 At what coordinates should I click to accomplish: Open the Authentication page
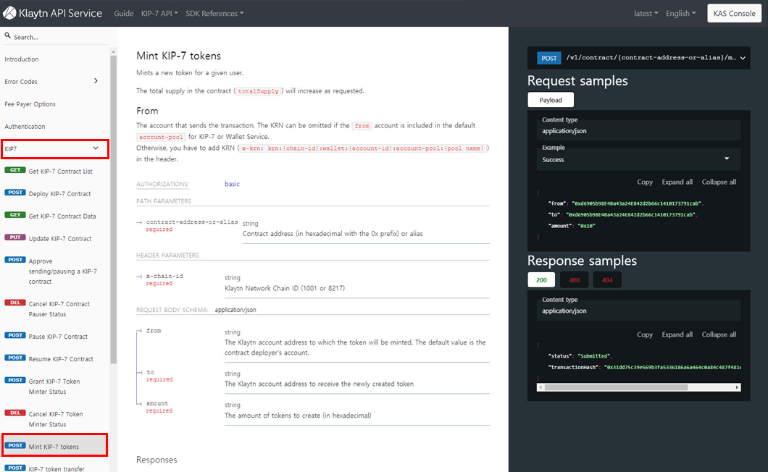[25, 126]
